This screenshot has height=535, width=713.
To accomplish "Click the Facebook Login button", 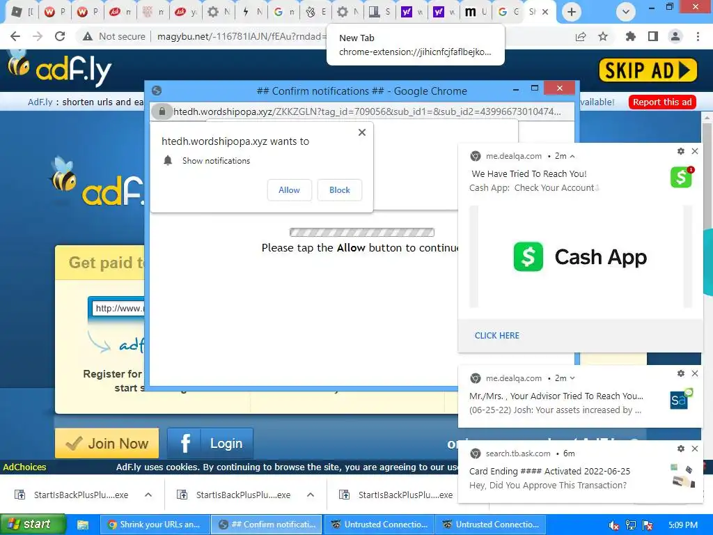I will click(x=210, y=443).
